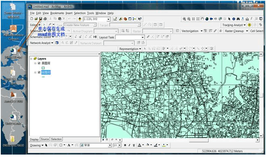
Task: Save the mxd map document
Action: click(x=41, y=19)
